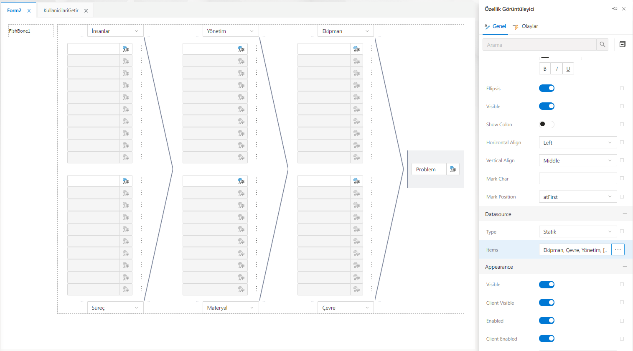This screenshot has height=351, width=633.
Task: Open three-dot menu of first İnsanlar row
Action: click(141, 48)
